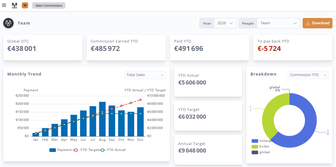Click the round Team people icon
This screenshot has height=167, width=336.
click(9, 23)
